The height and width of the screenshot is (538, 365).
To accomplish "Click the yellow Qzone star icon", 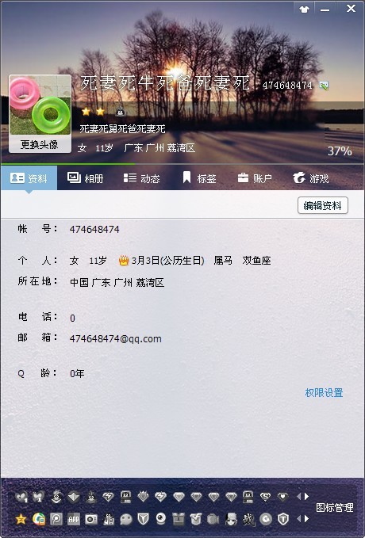I will point(21,519).
